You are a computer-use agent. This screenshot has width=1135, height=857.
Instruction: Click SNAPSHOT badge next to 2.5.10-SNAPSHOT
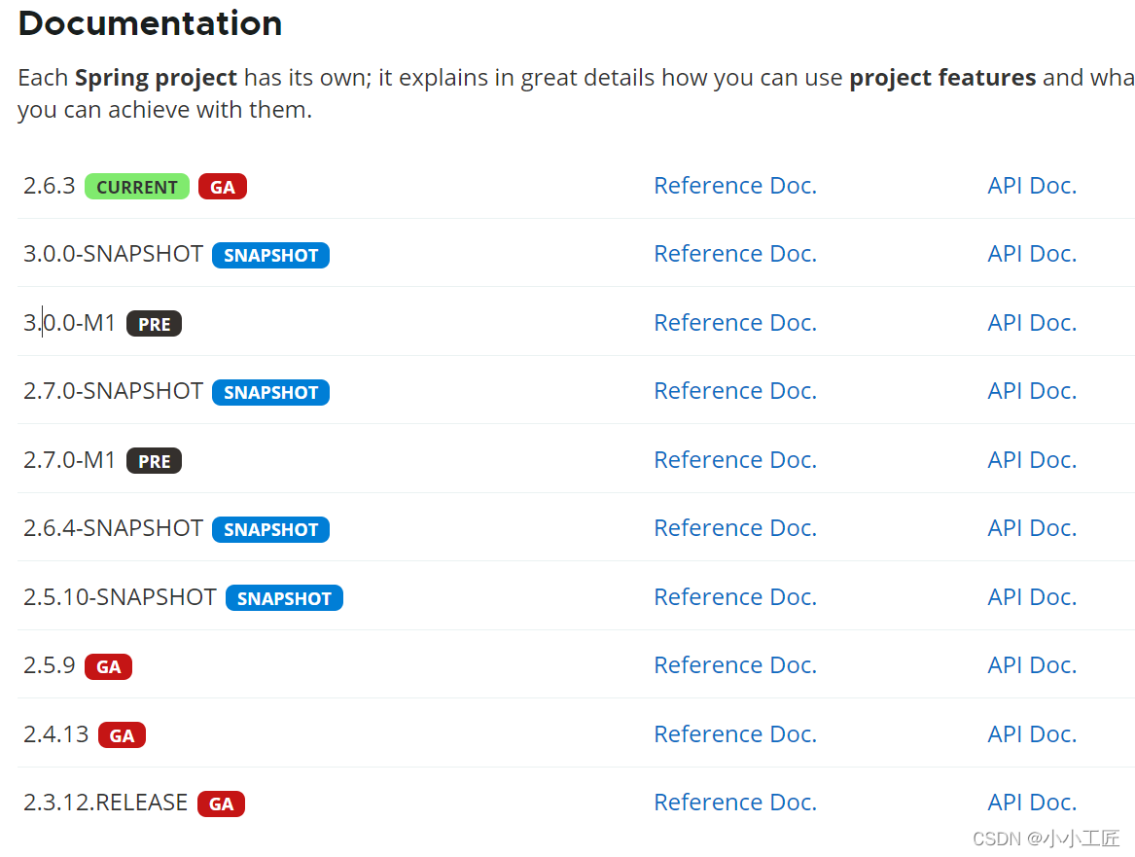pos(284,598)
